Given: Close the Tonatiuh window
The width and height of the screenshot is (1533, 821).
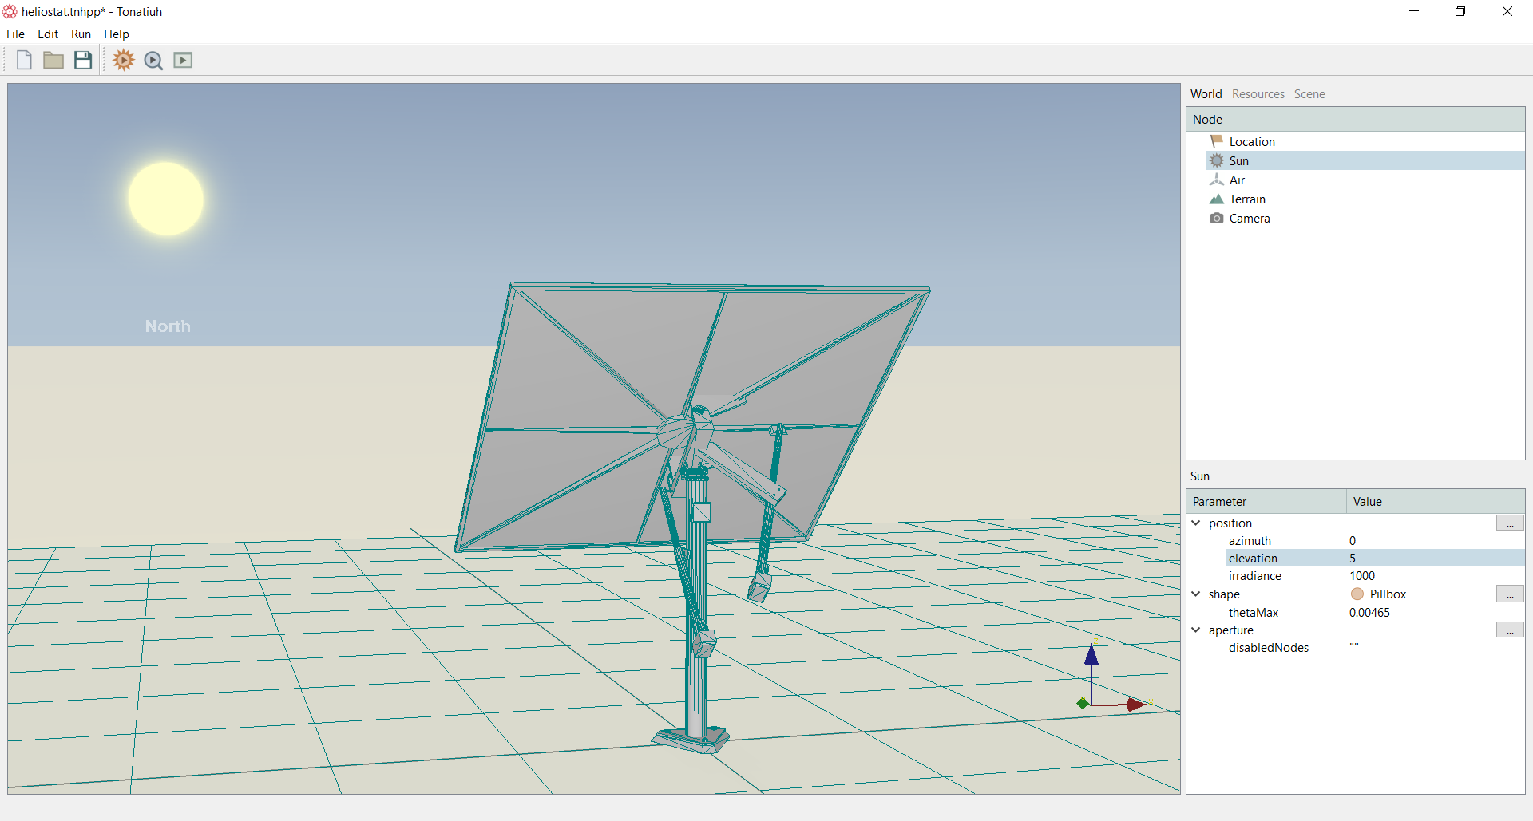Looking at the screenshot, I should click(x=1507, y=11).
